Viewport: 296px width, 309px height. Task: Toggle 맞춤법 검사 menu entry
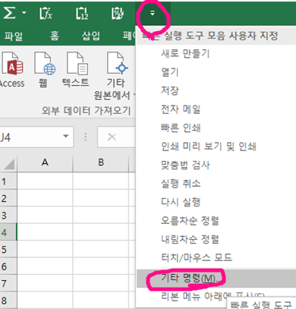click(x=216, y=165)
